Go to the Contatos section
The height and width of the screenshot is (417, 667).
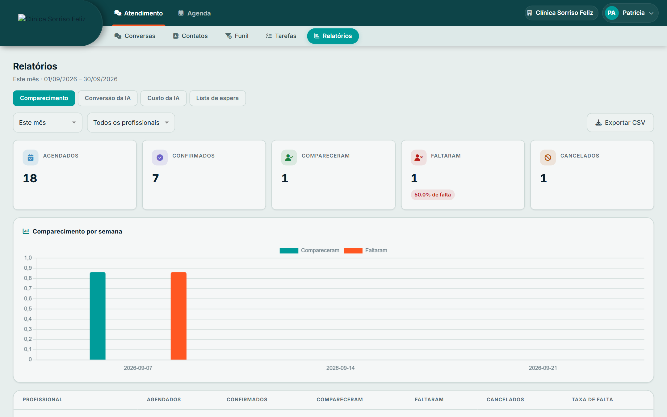[x=190, y=36]
